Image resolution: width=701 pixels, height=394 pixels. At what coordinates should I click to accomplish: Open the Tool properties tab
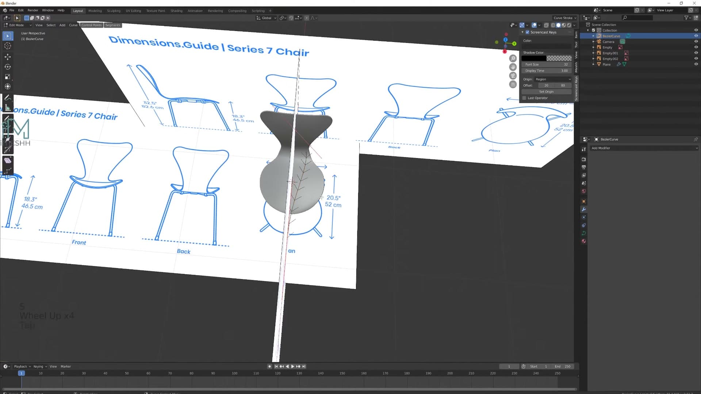coord(584,149)
